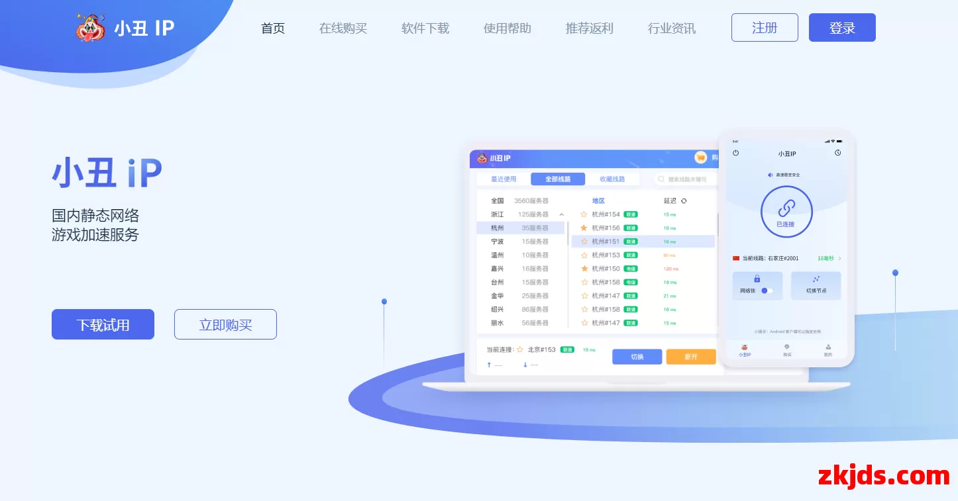Tap the 小丑IP bottom tab icon
Screen dimensions: 958x501
[x=744, y=347]
